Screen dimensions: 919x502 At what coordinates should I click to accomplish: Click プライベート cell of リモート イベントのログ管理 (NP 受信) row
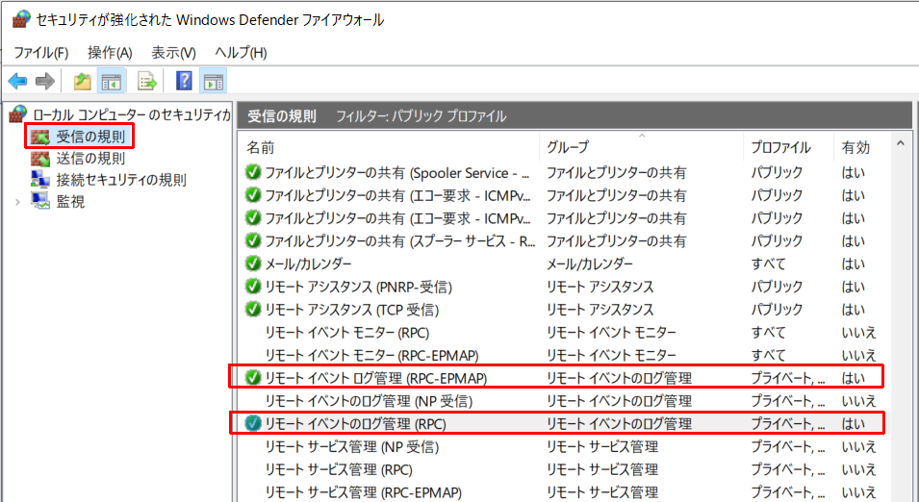tap(788, 401)
